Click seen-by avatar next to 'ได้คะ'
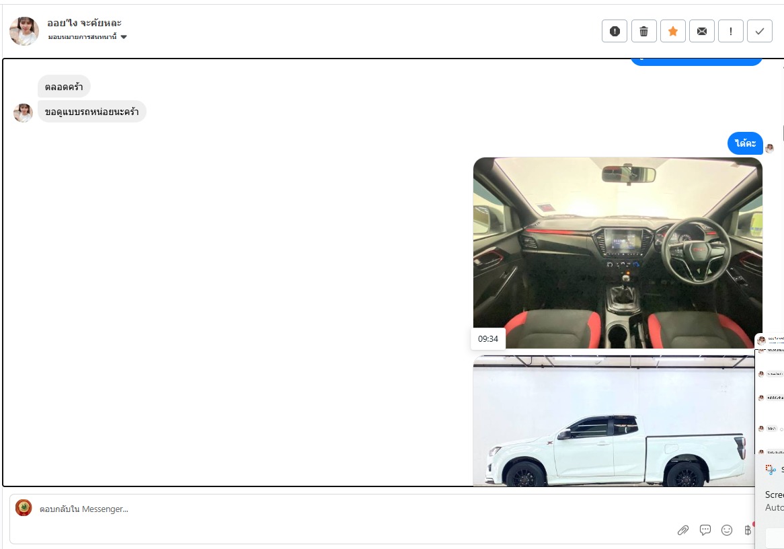 pyautogui.click(x=769, y=148)
